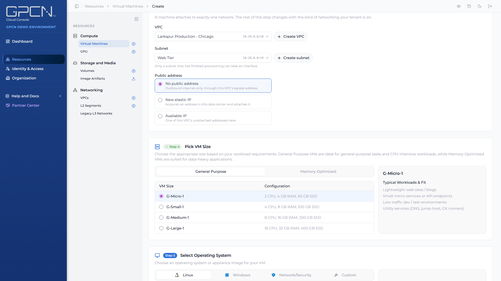Select the G-Small-1 VM size
501x281 pixels.
264,207
